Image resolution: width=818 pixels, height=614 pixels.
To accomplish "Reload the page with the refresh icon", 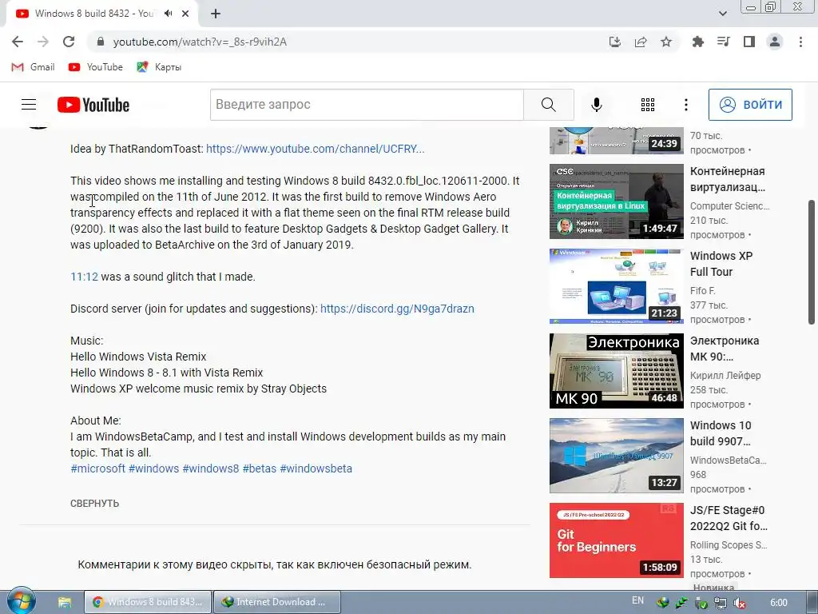I will [x=69, y=42].
